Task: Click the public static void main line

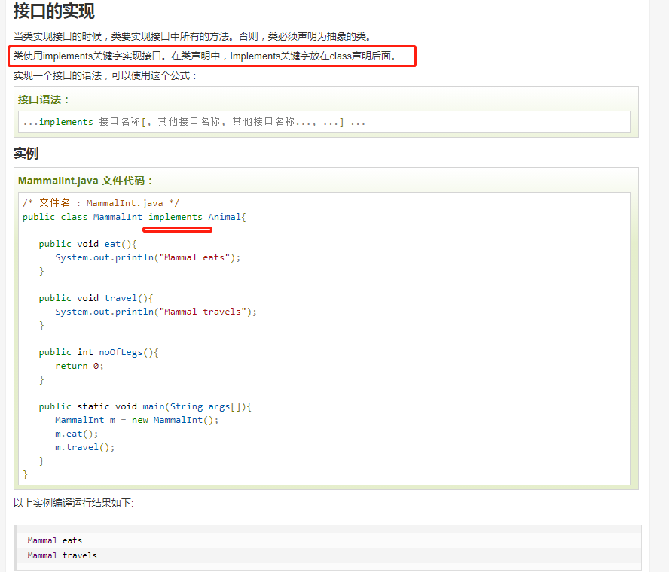Action: coord(145,406)
